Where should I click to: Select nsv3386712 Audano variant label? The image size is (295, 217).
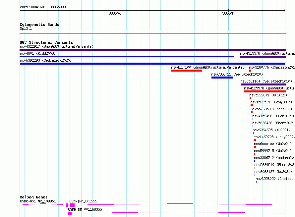coord(274,158)
